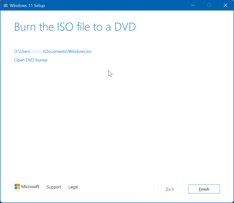Click the "Windows 11 Setup" title text

point(27,6)
